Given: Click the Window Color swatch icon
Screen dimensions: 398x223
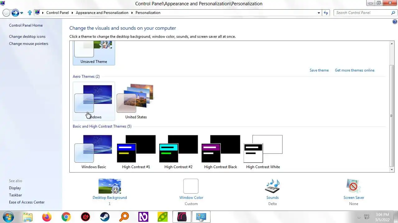Looking at the screenshot, I should (191, 186).
